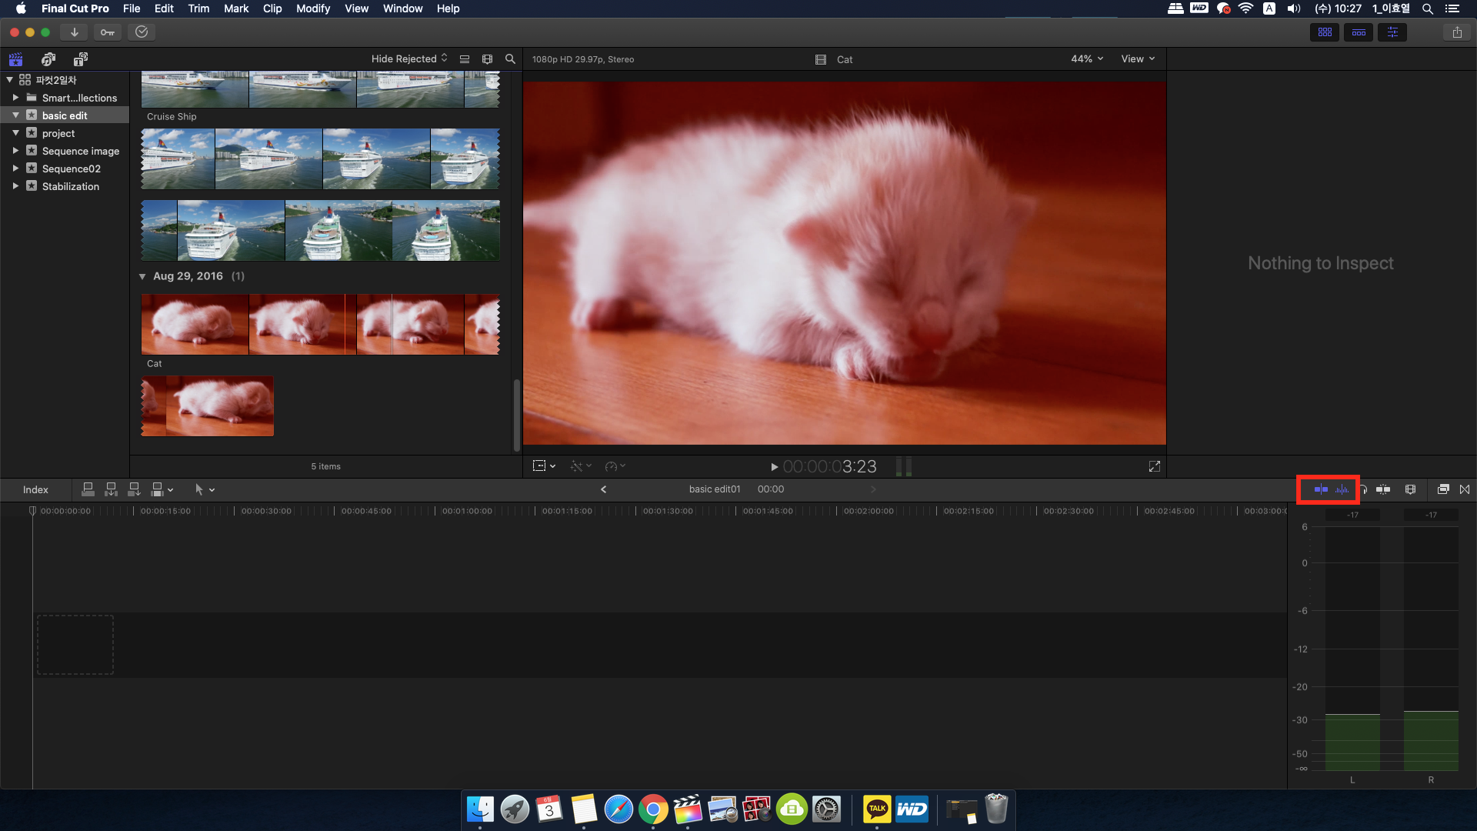
Task: Click the Overwrite clip edit button
Action: (x=157, y=489)
